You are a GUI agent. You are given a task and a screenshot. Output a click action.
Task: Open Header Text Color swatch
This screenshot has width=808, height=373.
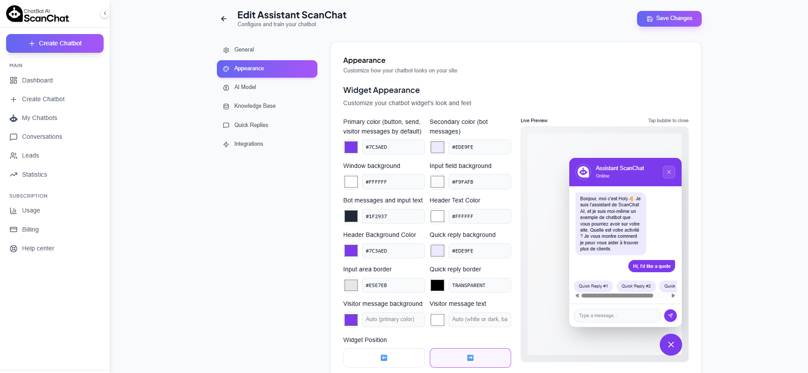coord(437,216)
